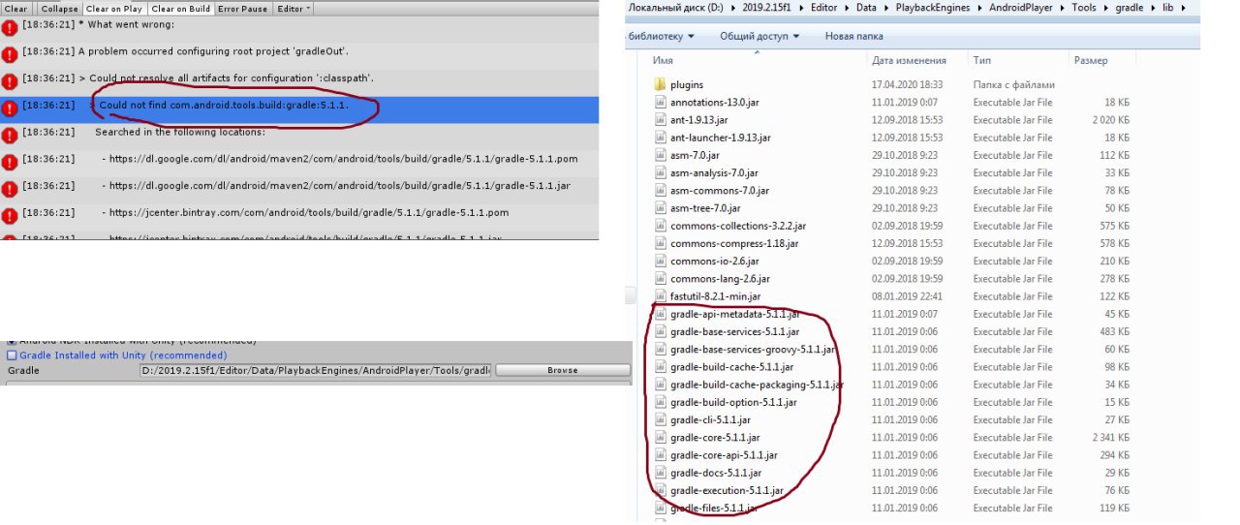Click jar icon of gradle-api-metadata-5.1.1.jar
Image resolution: width=1240 pixels, height=525 pixels.
click(661, 314)
